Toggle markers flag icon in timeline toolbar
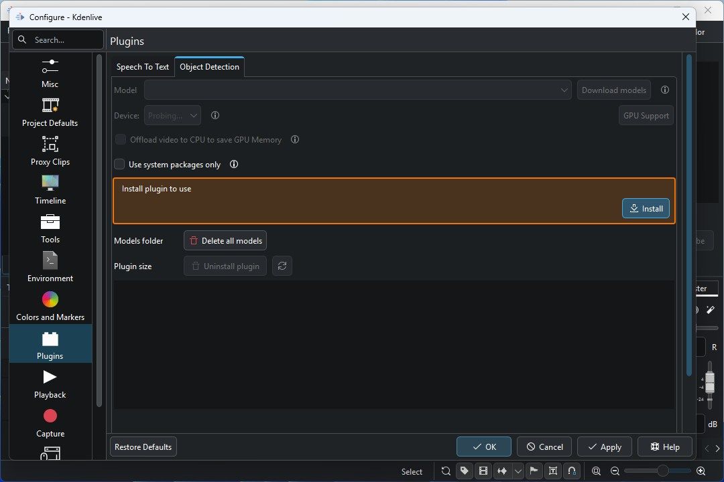 pyautogui.click(x=534, y=471)
